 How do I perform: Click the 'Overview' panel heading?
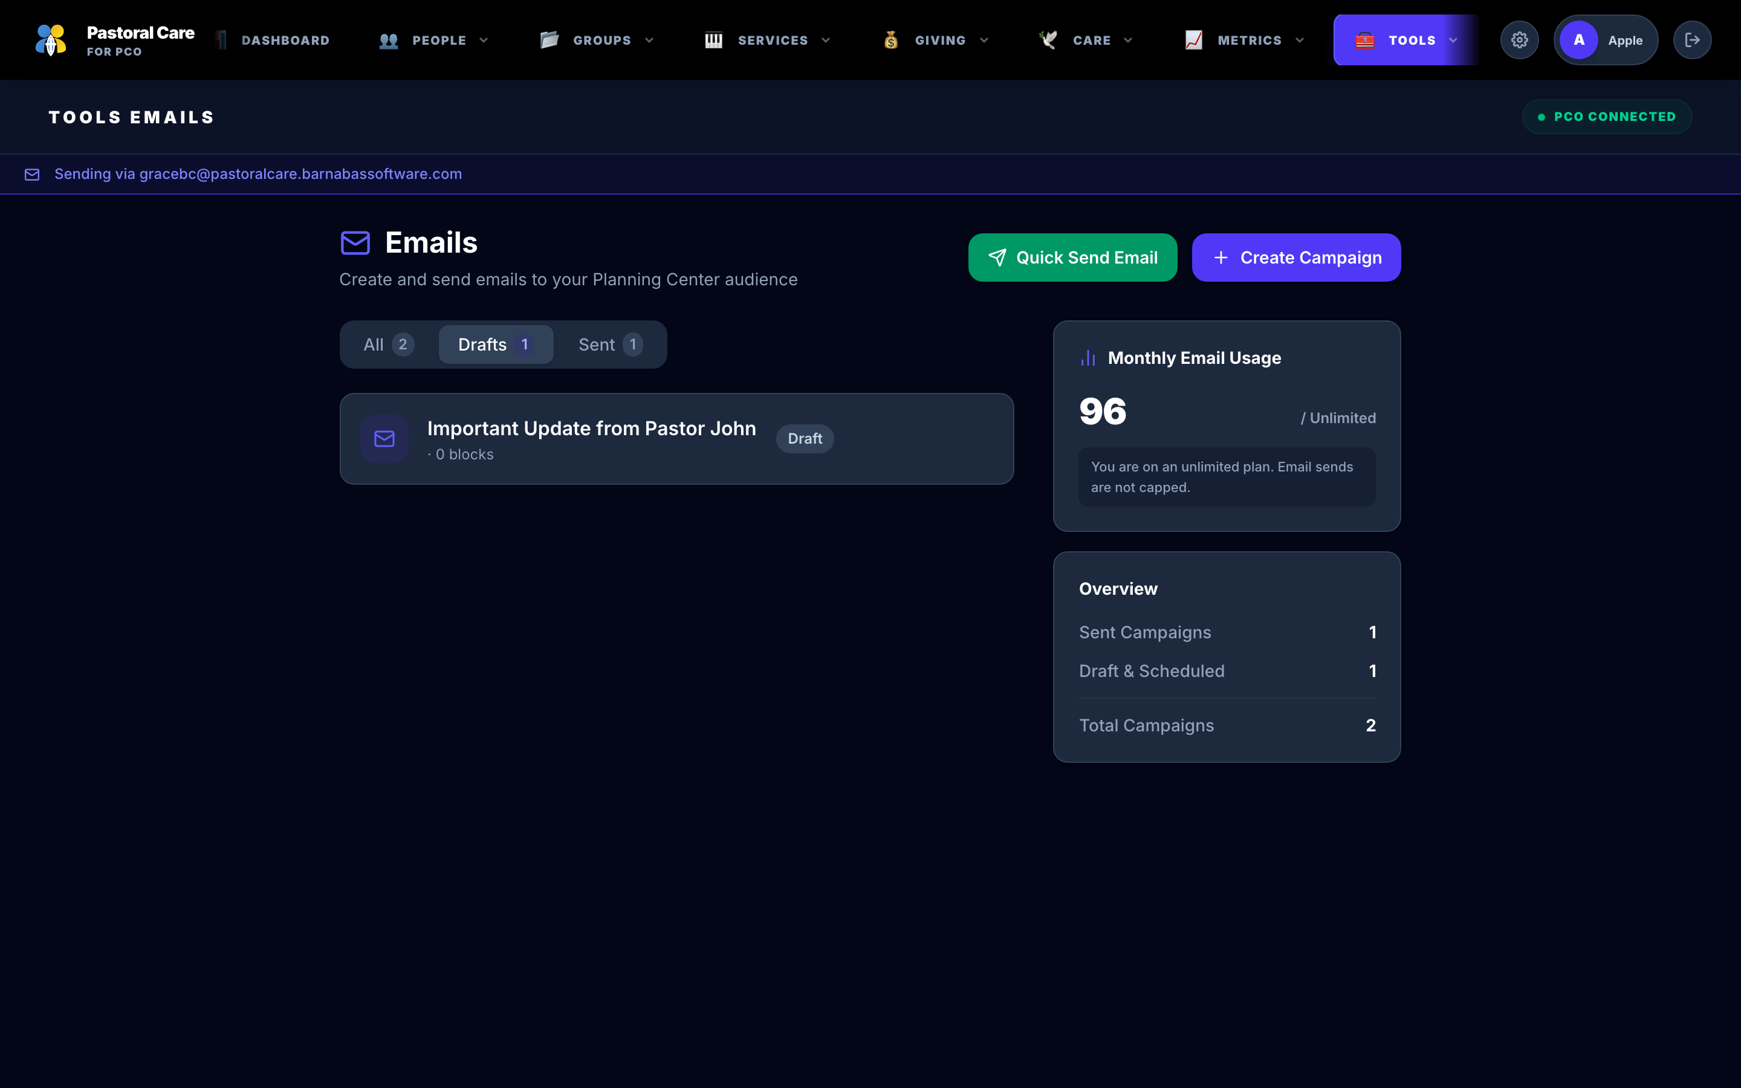(x=1118, y=589)
